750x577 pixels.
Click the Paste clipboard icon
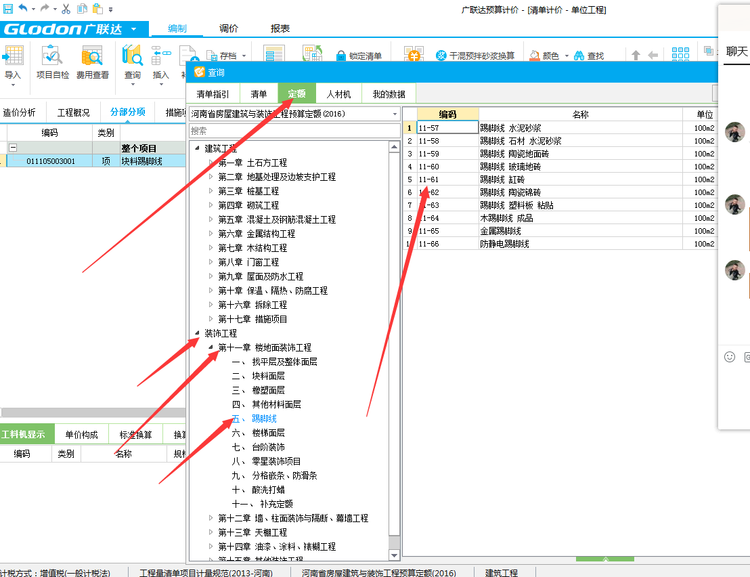[x=97, y=9]
